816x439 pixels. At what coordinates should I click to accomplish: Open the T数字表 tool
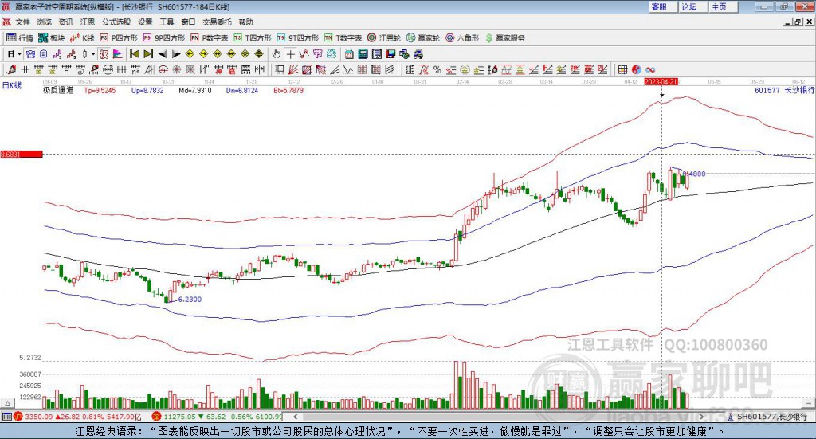pyautogui.click(x=343, y=38)
